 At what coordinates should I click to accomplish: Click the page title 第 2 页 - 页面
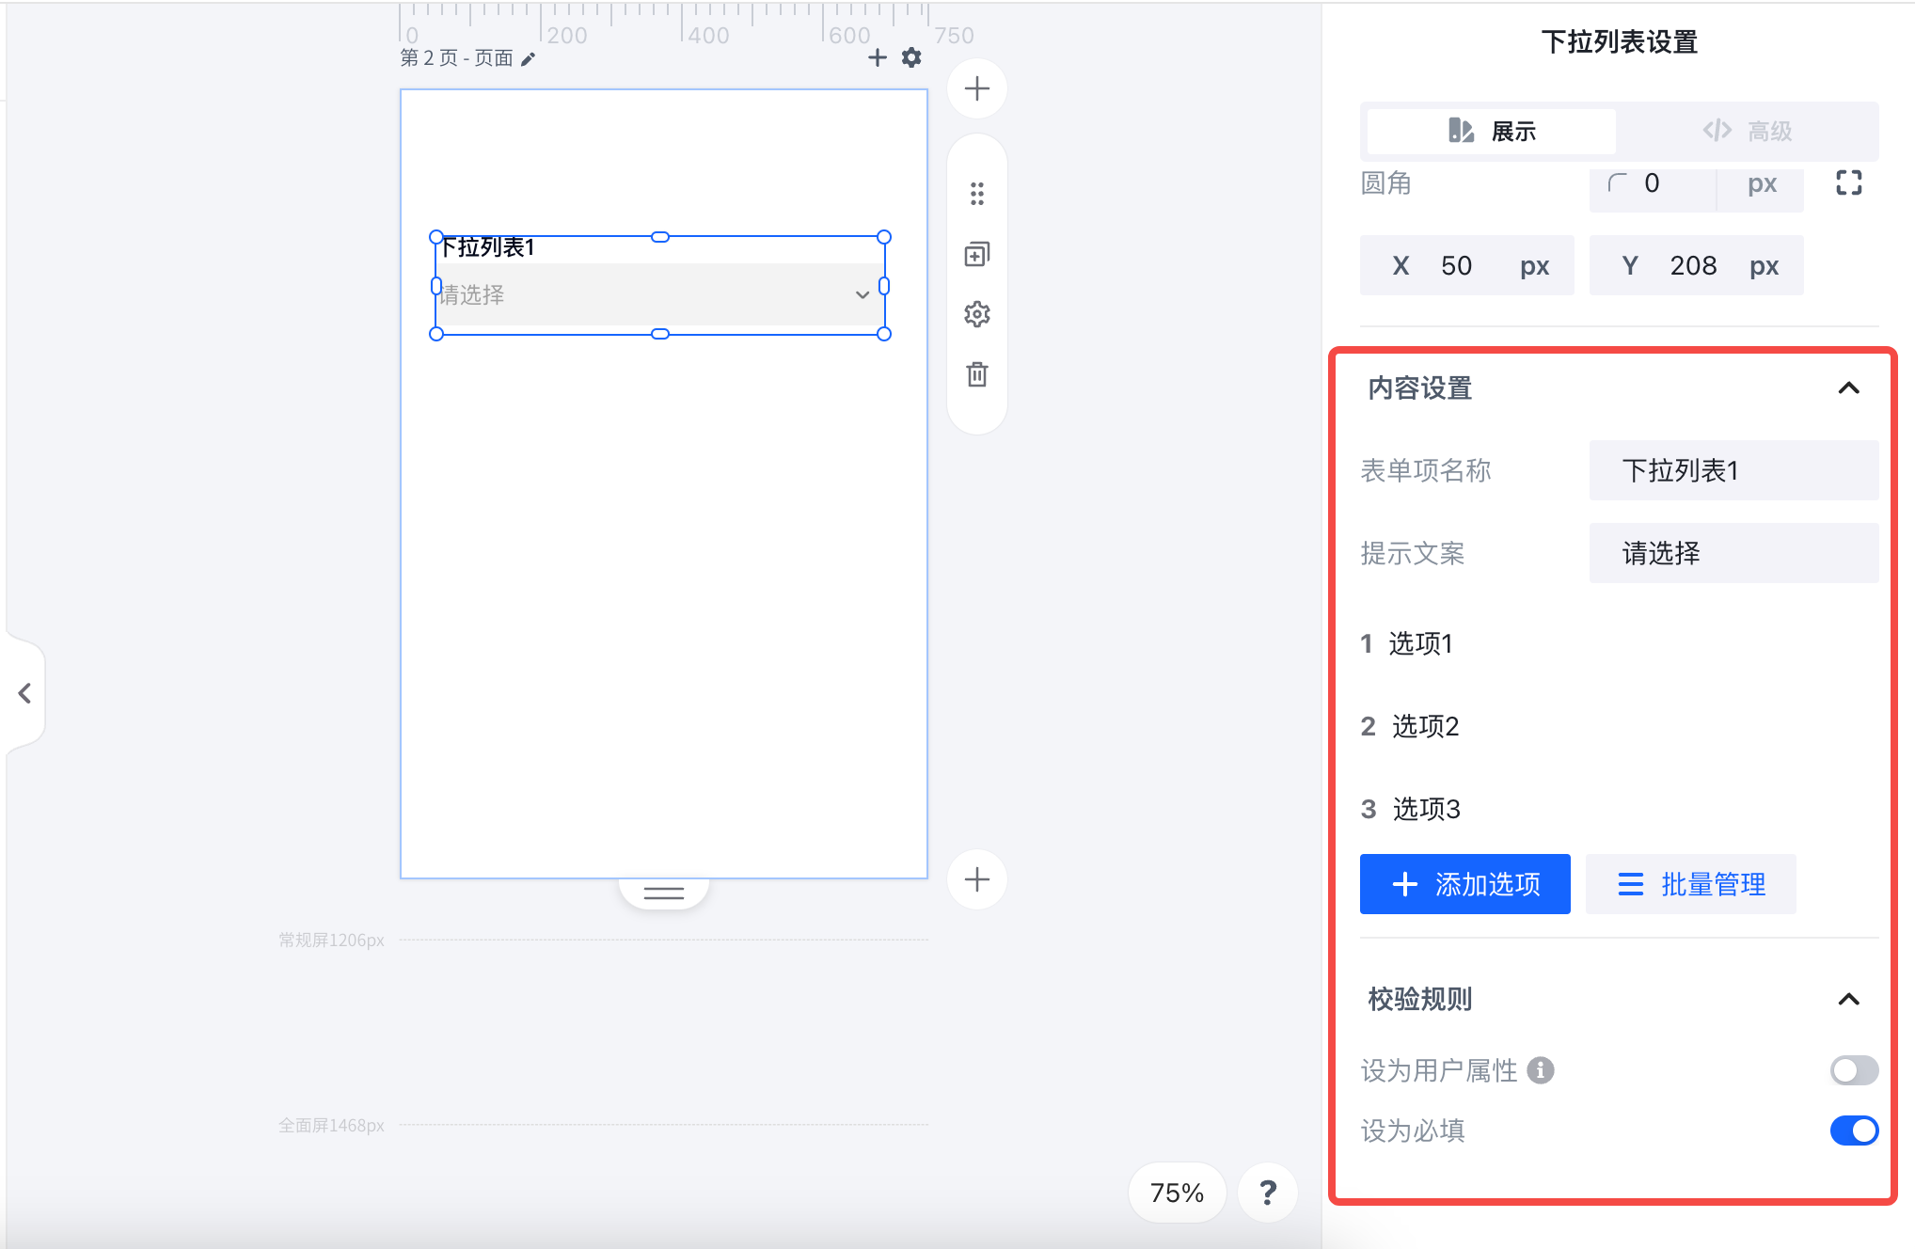(456, 58)
